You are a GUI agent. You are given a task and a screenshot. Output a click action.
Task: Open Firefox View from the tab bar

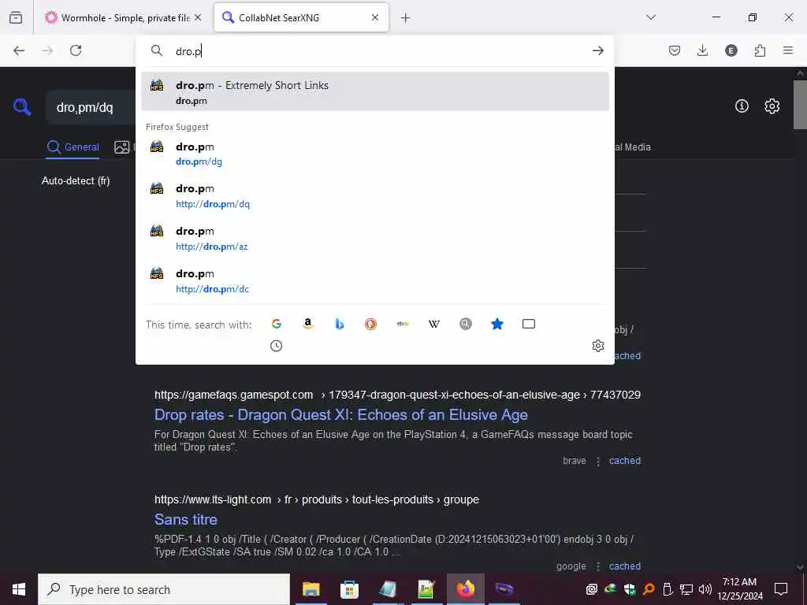[x=16, y=17]
